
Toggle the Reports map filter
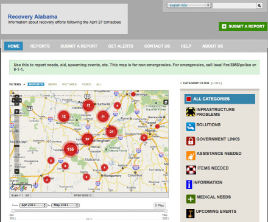coord(36,84)
